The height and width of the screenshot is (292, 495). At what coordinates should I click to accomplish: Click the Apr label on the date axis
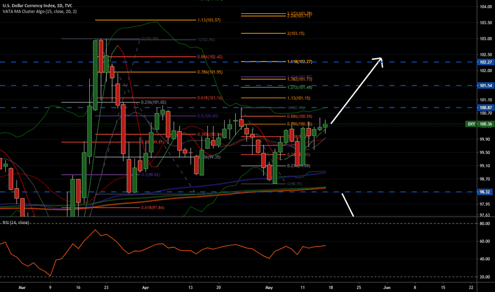click(145, 288)
